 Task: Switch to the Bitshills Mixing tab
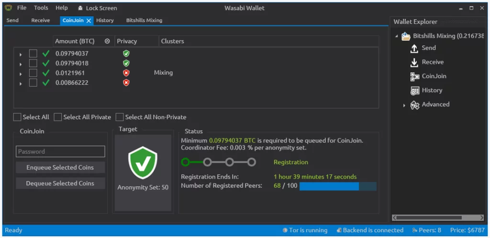click(144, 20)
